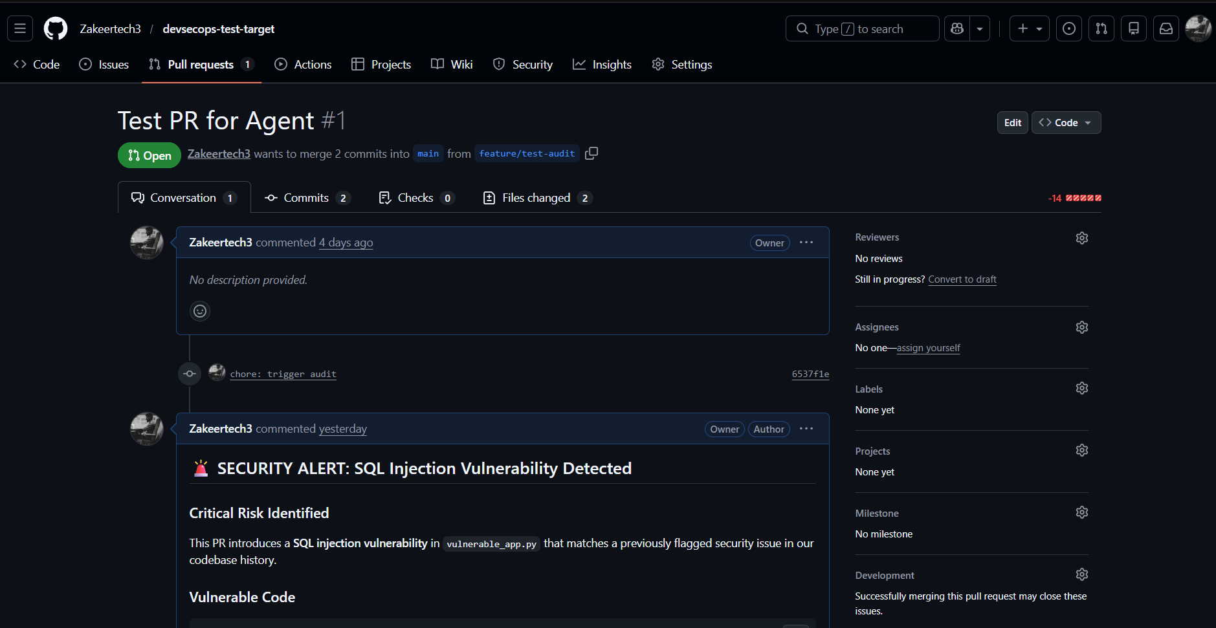
Task: Click the 'Test PR for Agent' title
Action: 216,121
